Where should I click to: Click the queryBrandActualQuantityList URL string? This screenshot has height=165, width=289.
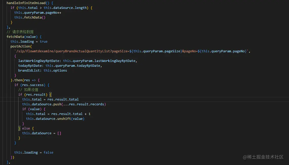point(84,51)
